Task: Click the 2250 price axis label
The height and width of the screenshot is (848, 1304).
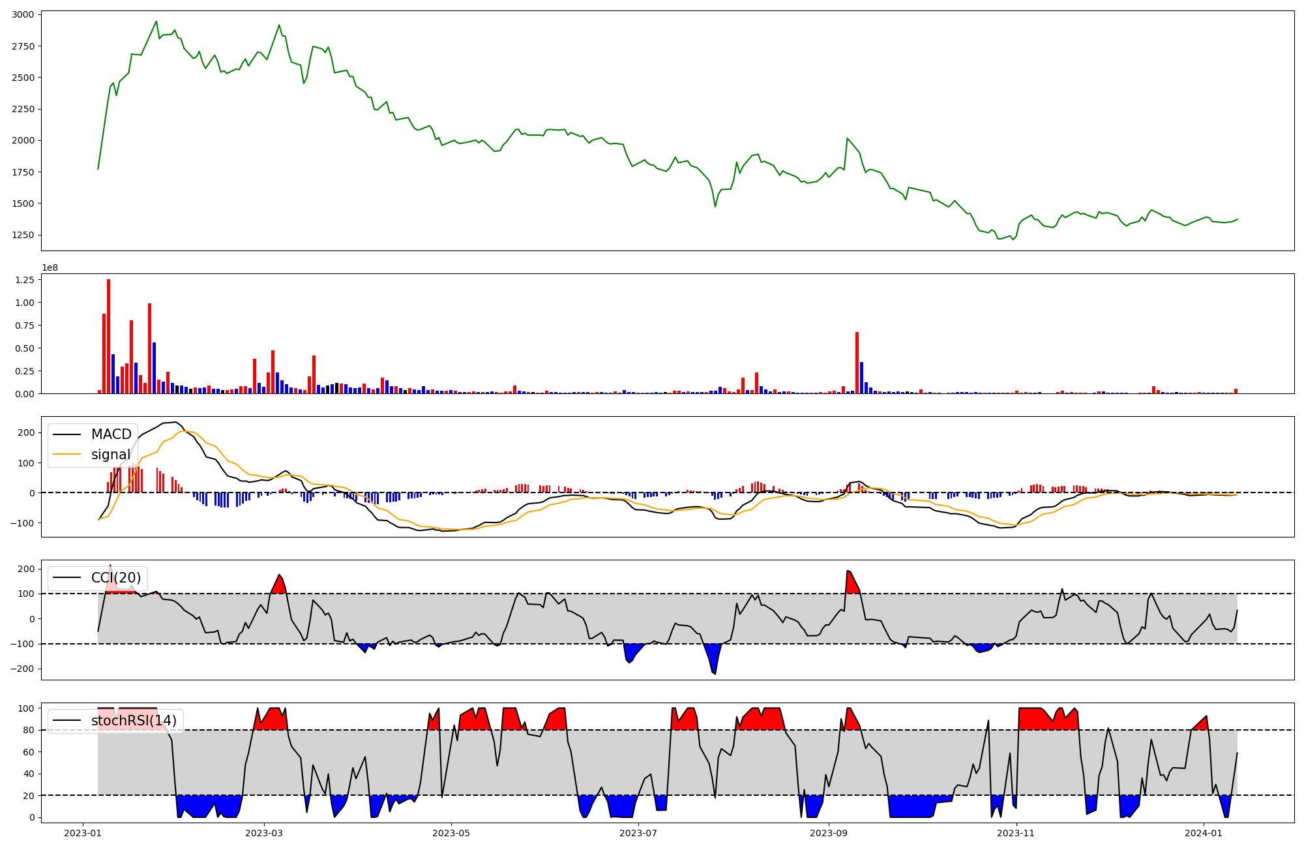Action: click(23, 109)
